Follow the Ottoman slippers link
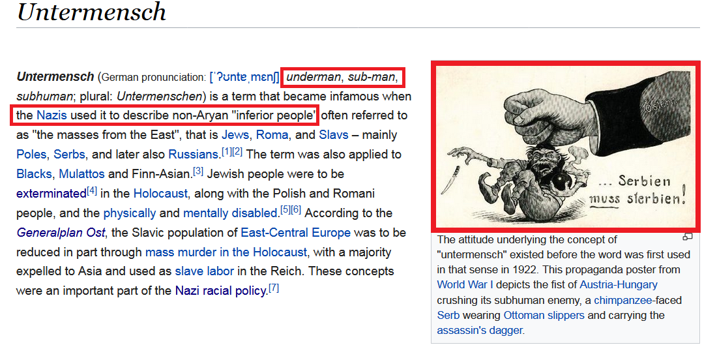This screenshot has width=702, height=345. coord(544,315)
